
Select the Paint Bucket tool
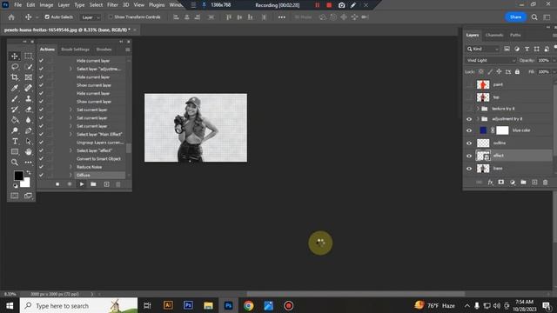(15, 120)
